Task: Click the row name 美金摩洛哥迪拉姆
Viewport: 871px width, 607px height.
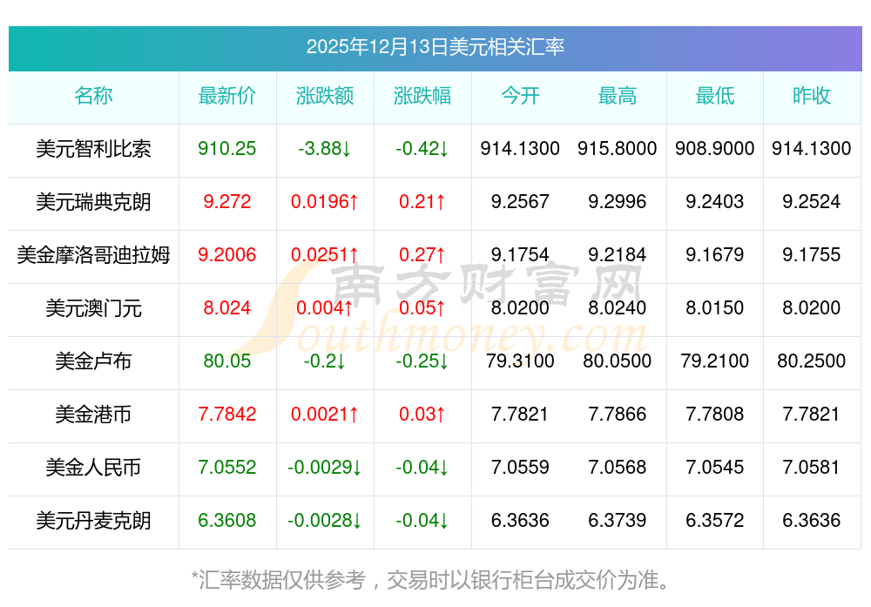Action: click(93, 255)
